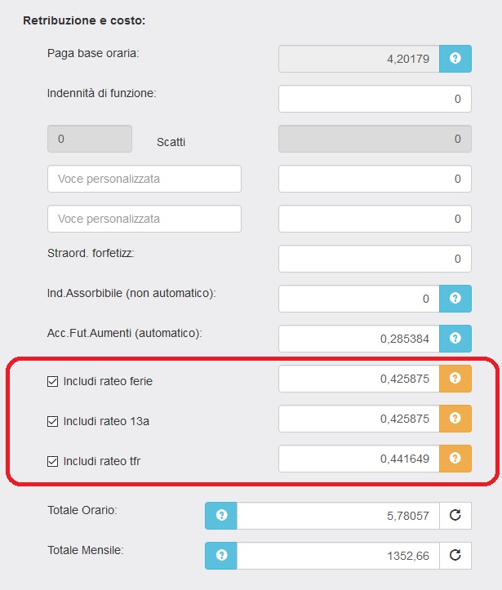
Task: Click orange help icon for rateo ferie
Action: coord(455,379)
